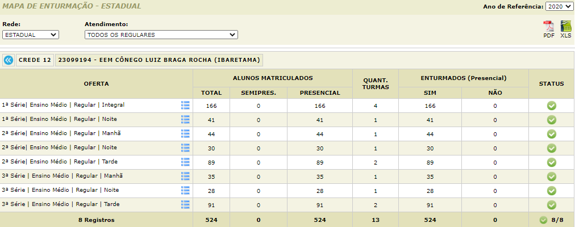Click the MAPA DE ENTURMAÇÃO - ESTADUAL title

click(x=72, y=6)
